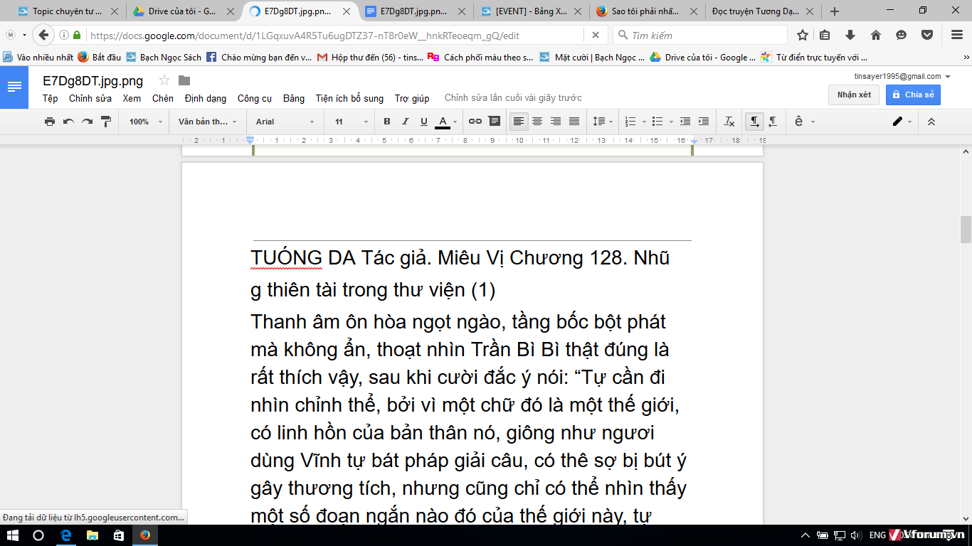
Task: Click the Undo arrow icon
Action: (x=68, y=122)
